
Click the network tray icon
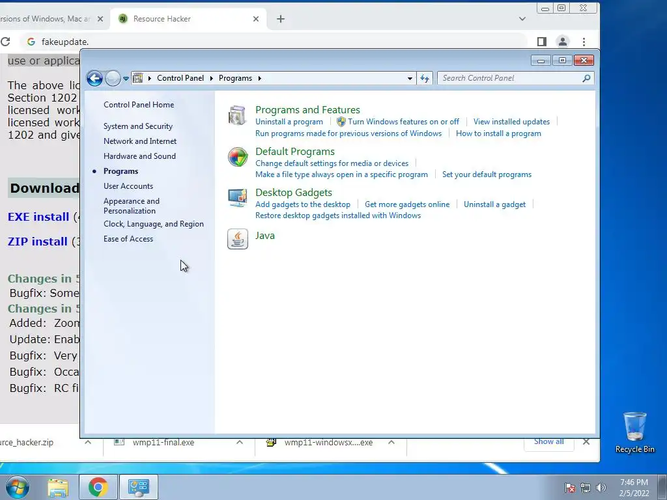(586, 488)
